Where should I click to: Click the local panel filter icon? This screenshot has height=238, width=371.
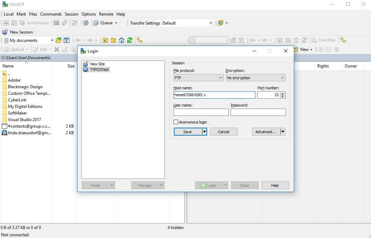(67, 40)
